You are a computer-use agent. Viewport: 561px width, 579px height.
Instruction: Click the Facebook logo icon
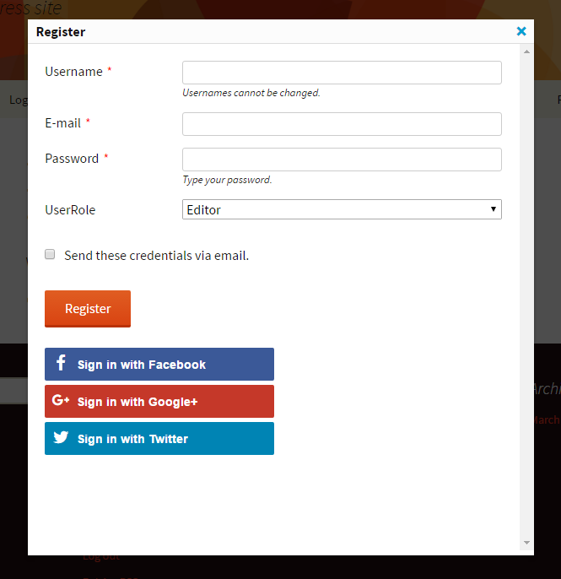point(61,363)
